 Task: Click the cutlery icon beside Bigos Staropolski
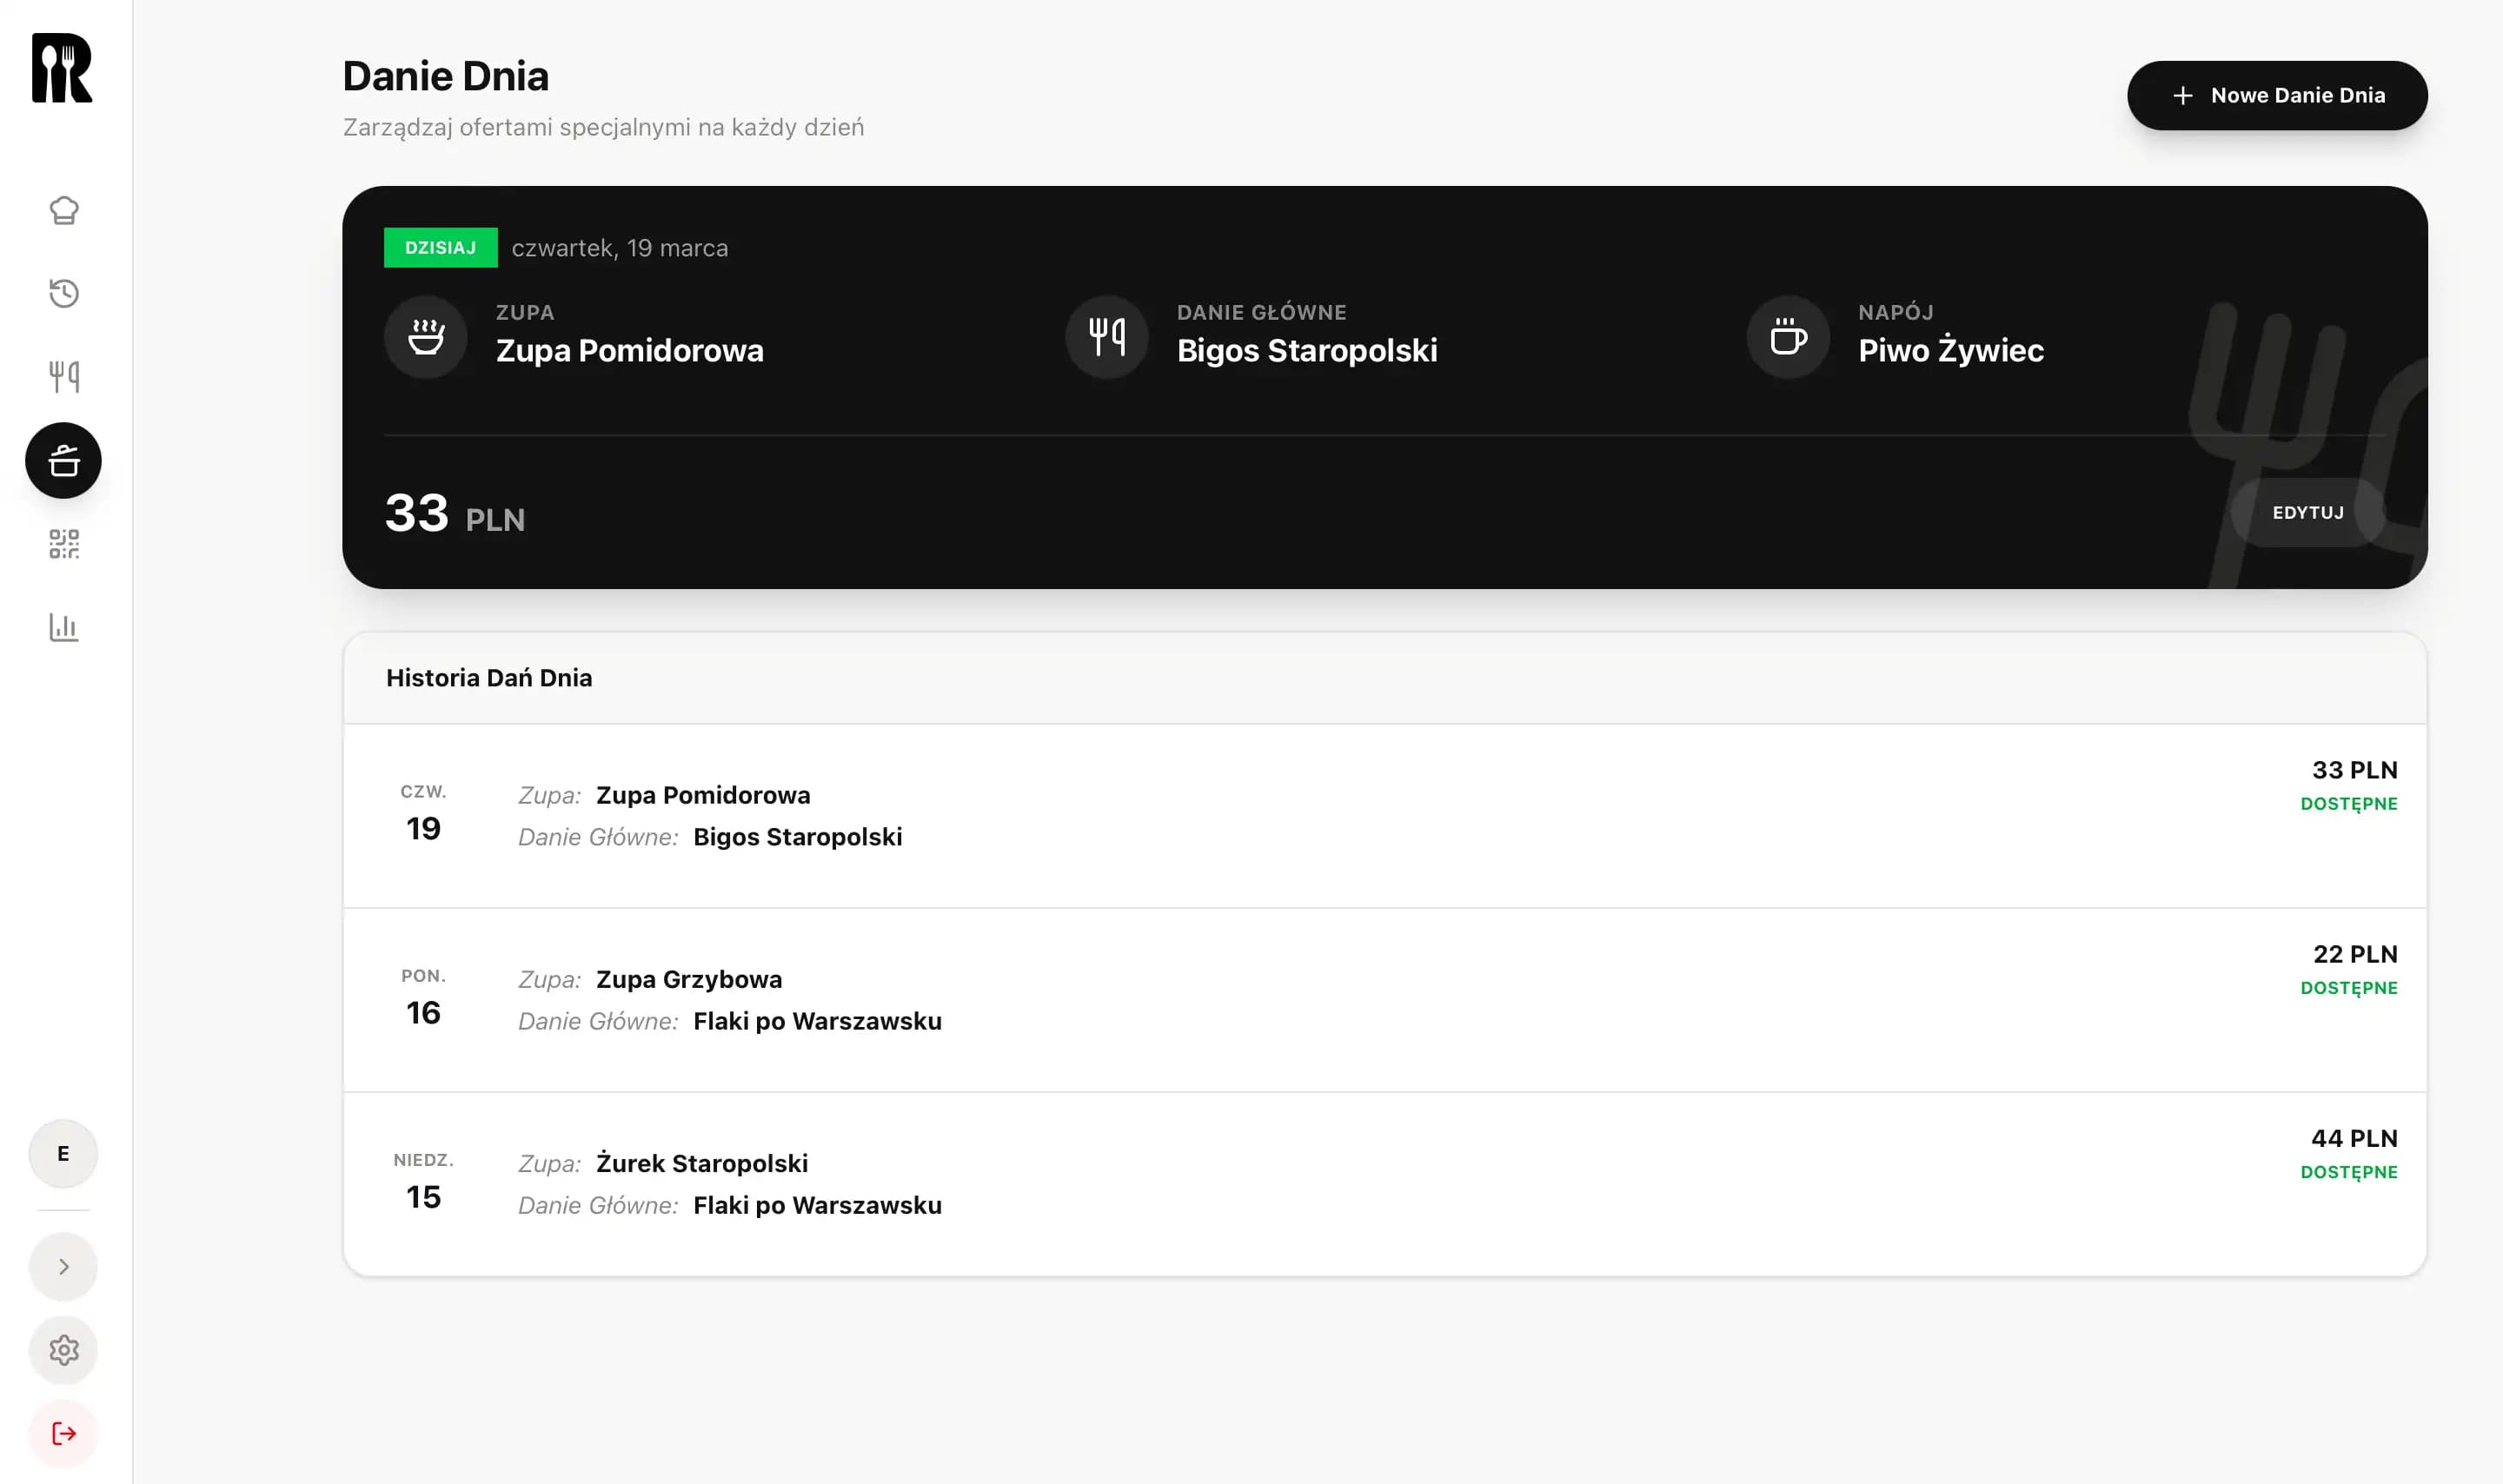click(x=1107, y=337)
